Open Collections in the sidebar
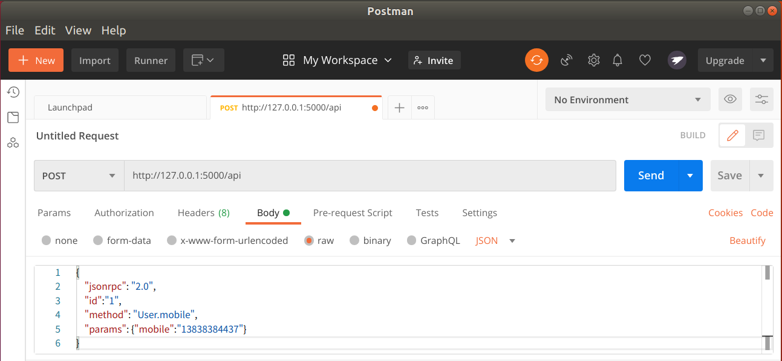The height and width of the screenshot is (361, 782). click(13, 117)
